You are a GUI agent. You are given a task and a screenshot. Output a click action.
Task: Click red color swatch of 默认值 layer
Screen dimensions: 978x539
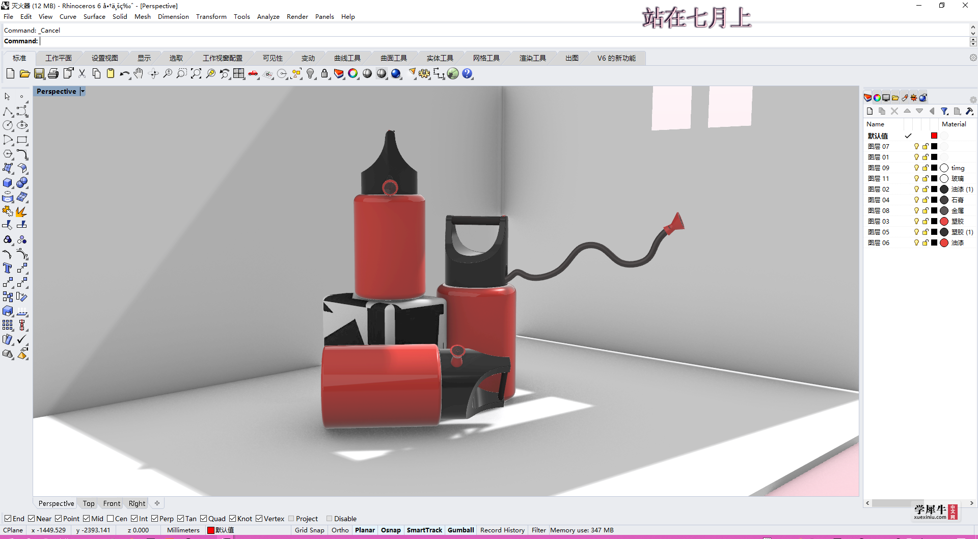coord(934,136)
